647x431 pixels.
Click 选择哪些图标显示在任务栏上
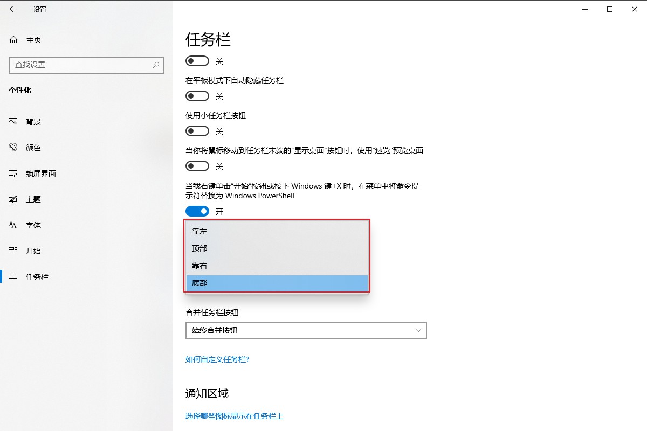[235, 415]
